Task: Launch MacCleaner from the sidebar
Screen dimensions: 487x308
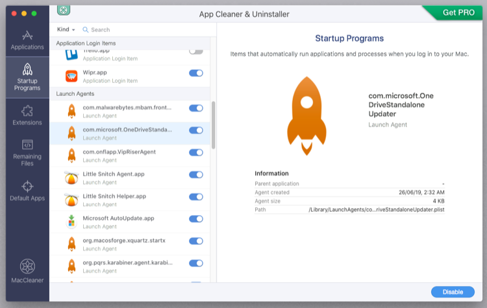Action: tap(27, 271)
